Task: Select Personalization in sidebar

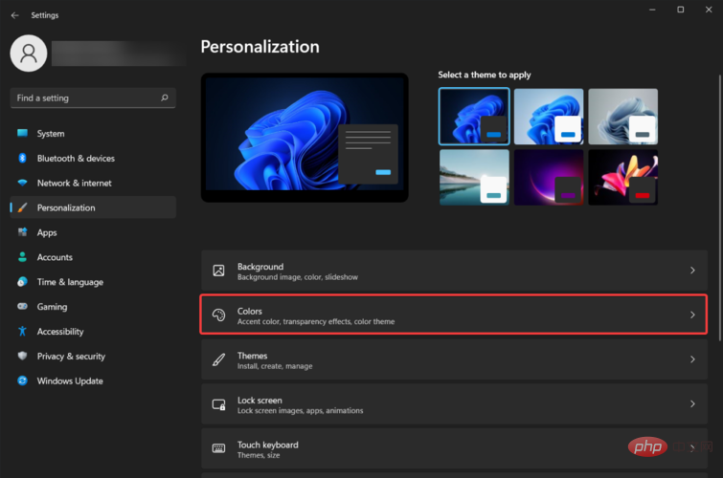Action: pos(93,207)
